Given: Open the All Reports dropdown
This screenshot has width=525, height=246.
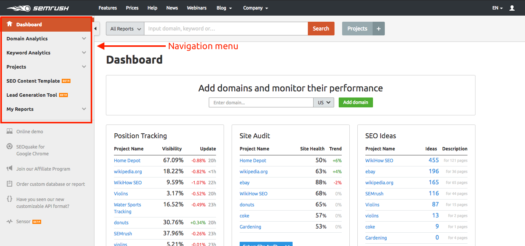Looking at the screenshot, I should click(125, 29).
